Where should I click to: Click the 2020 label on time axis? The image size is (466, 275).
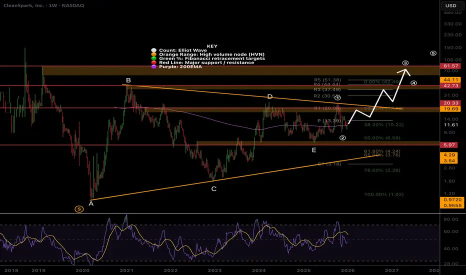pos(82,270)
